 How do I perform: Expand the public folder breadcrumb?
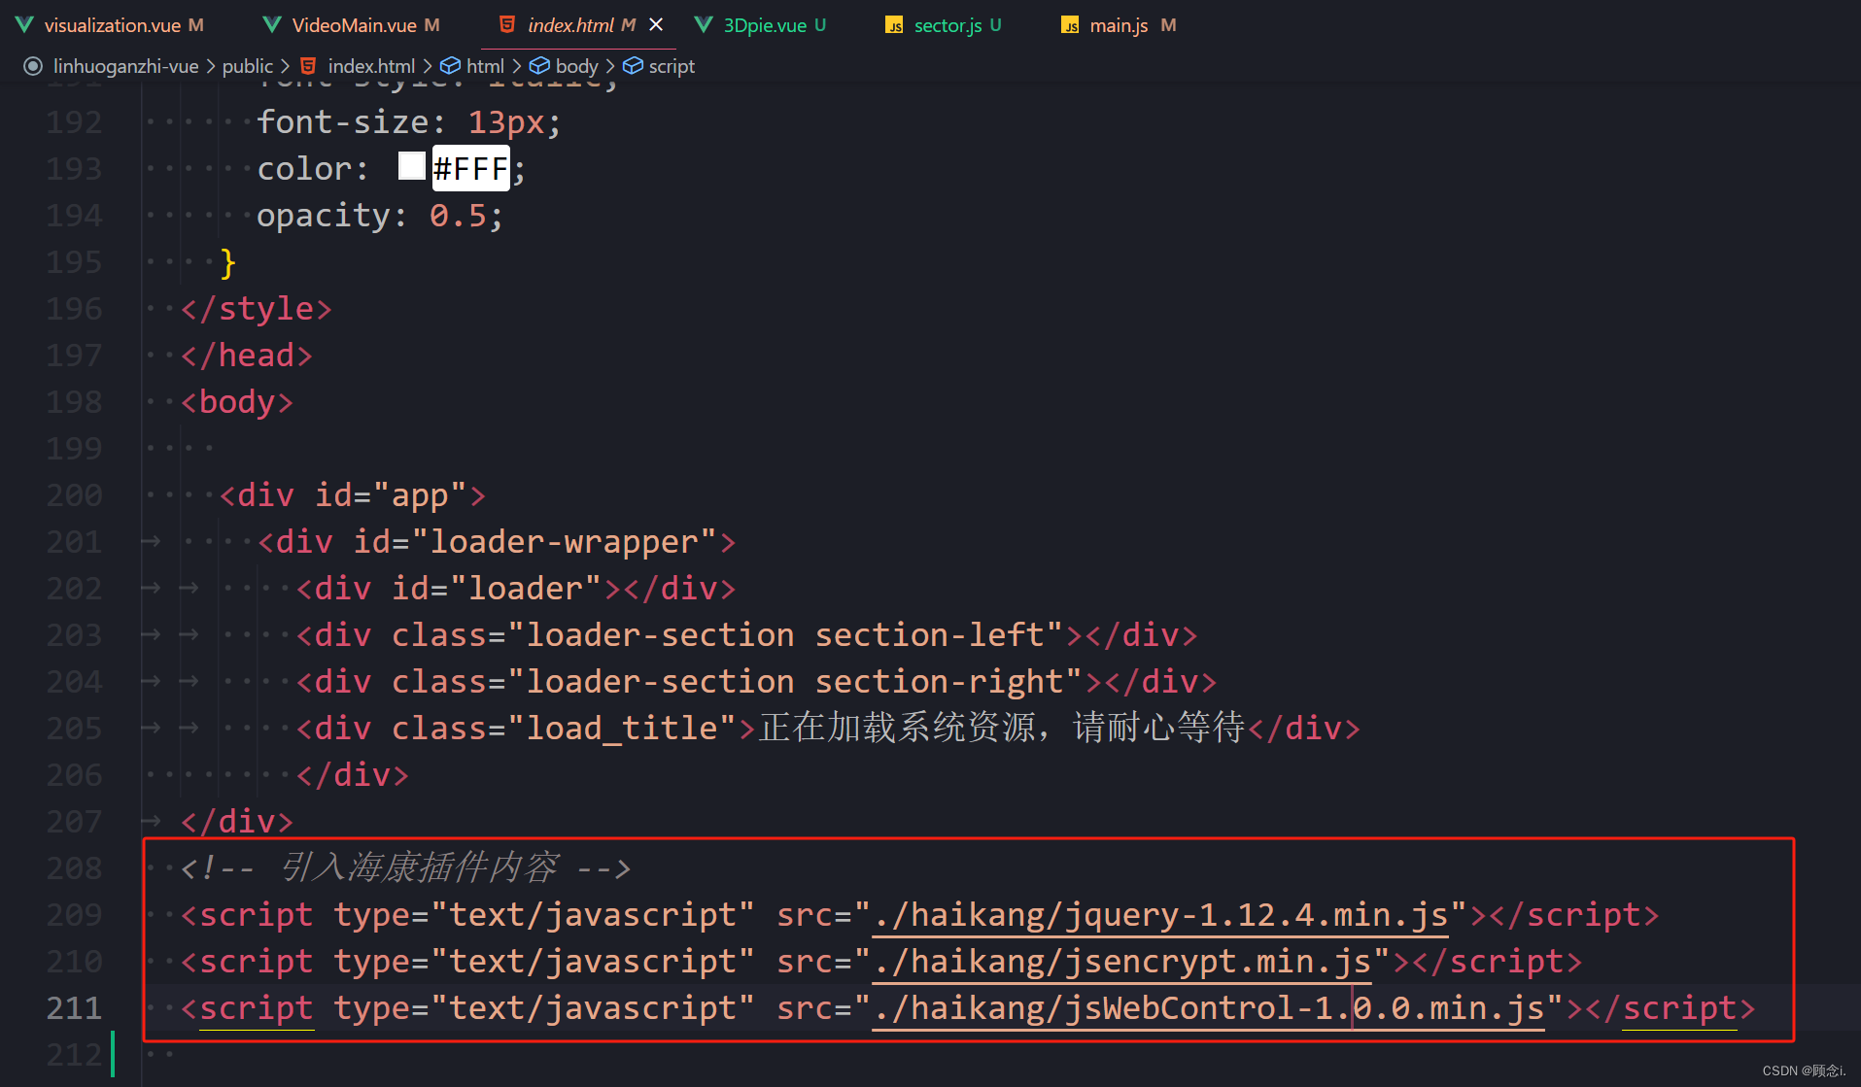(247, 66)
